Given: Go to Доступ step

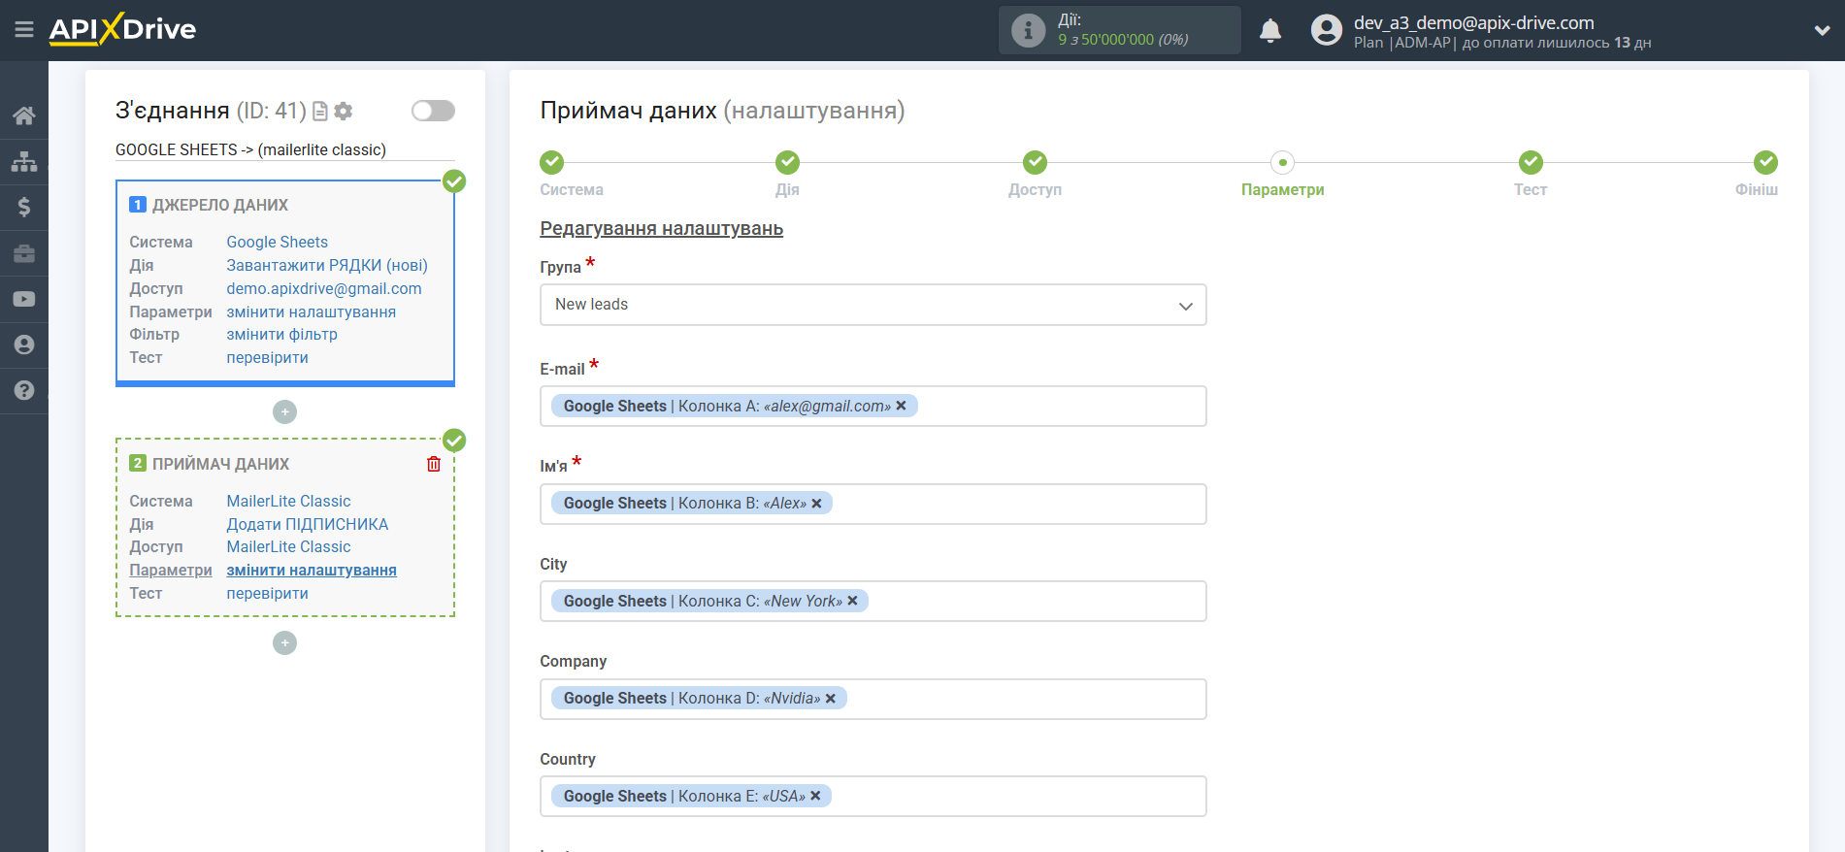Looking at the screenshot, I should (1036, 162).
